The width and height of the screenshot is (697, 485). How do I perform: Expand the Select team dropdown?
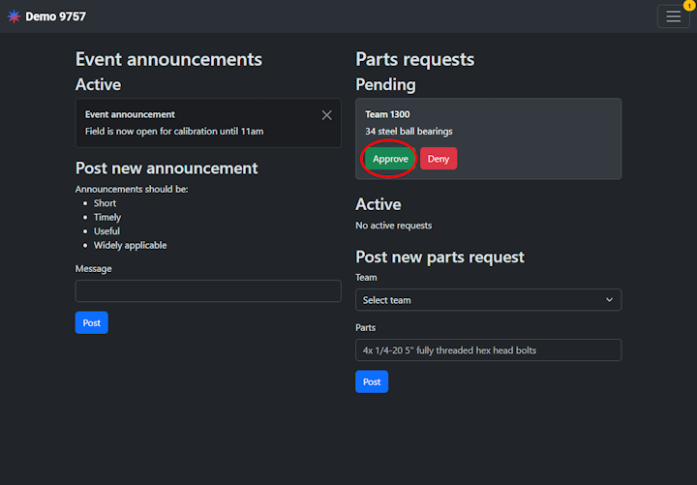[487, 300]
